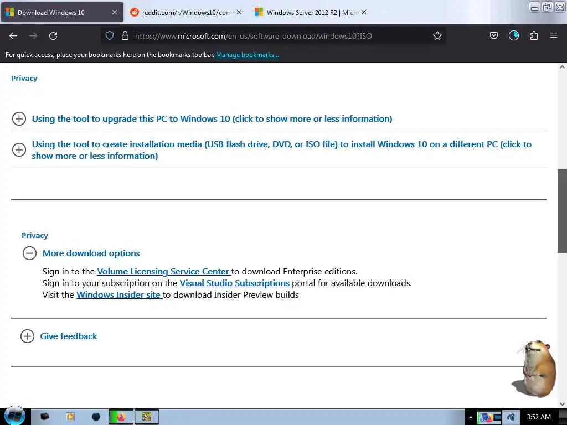Image resolution: width=567 pixels, height=425 pixels.
Task: Expand the Give feedback section
Action: pyautogui.click(x=69, y=336)
